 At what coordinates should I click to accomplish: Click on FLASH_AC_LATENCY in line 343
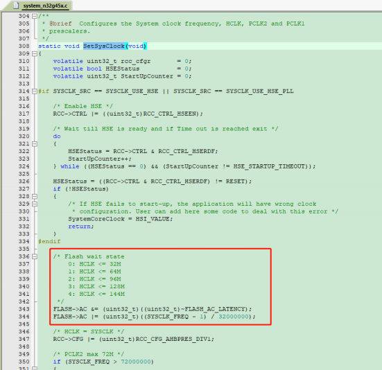(215, 309)
